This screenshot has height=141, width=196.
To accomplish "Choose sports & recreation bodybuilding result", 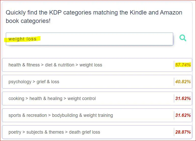I will [97, 115].
